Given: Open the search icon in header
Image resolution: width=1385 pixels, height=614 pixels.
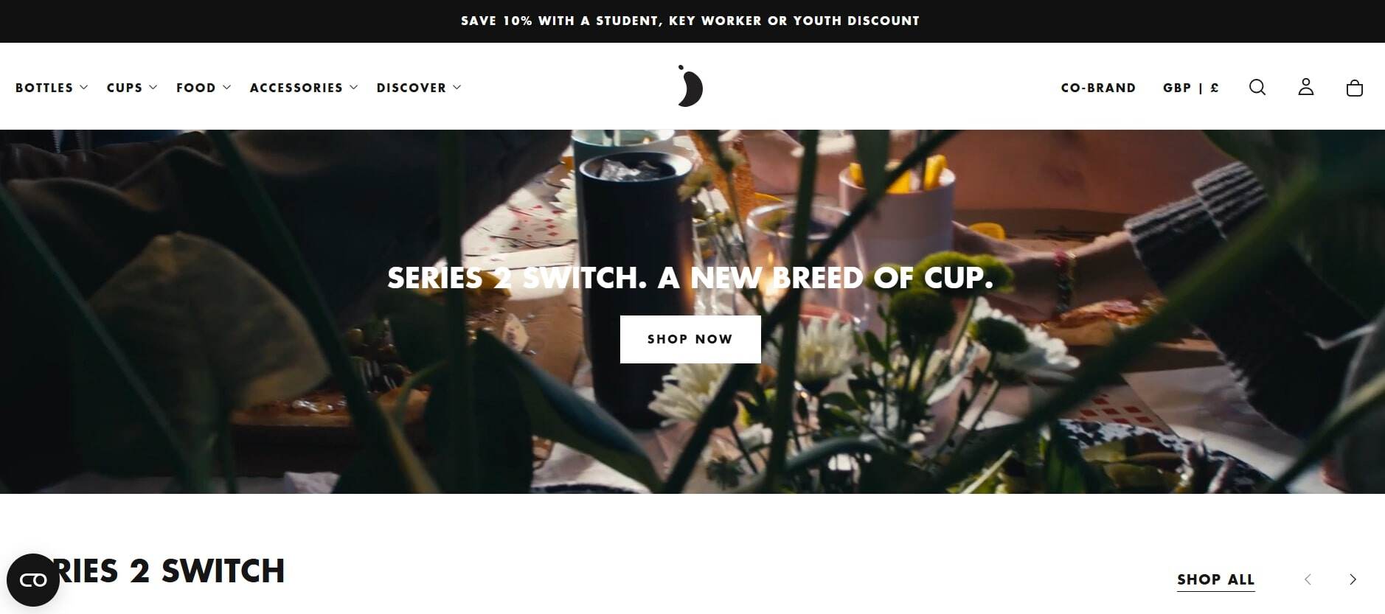Looking at the screenshot, I should pyautogui.click(x=1257, y=88).
